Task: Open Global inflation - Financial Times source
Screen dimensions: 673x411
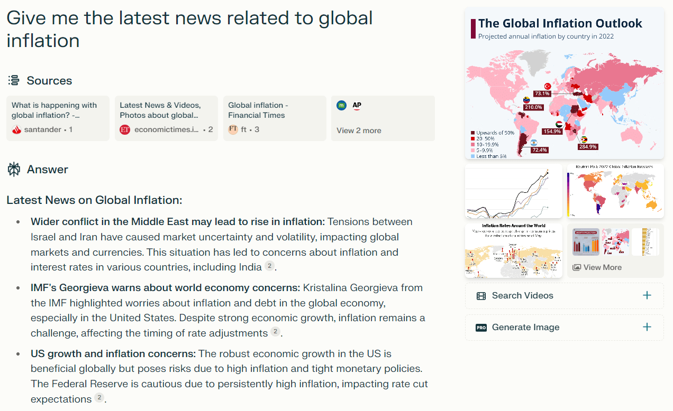Action: pos(275,118)
